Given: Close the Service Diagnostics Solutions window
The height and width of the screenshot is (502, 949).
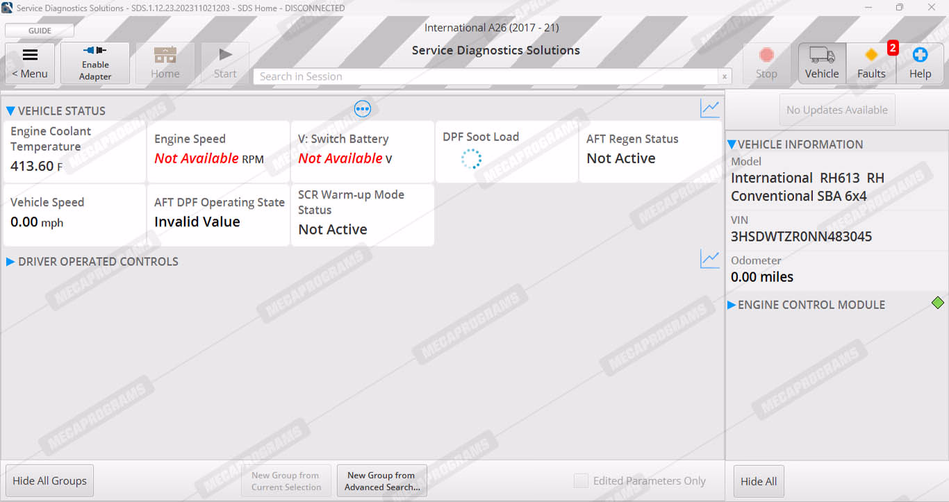Looking at the screenshot, I should [x=932, y=8].
